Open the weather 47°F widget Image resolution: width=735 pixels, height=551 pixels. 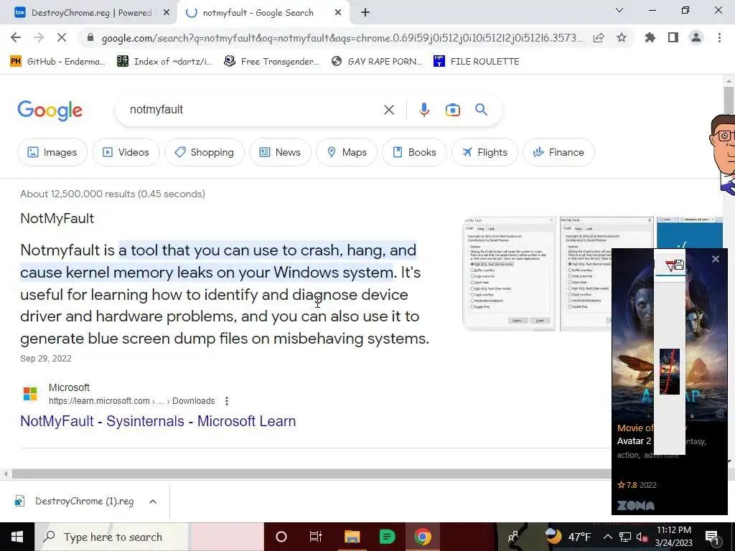point(568,537)
